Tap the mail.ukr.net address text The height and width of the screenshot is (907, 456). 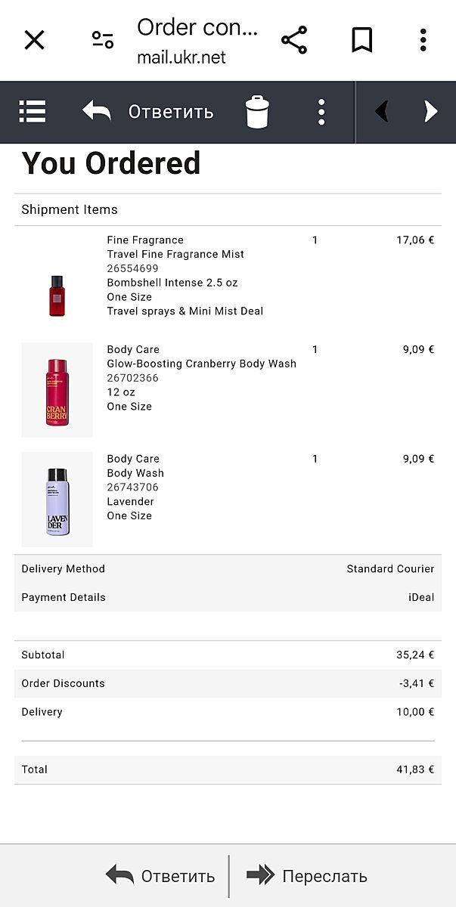[181, 57]
